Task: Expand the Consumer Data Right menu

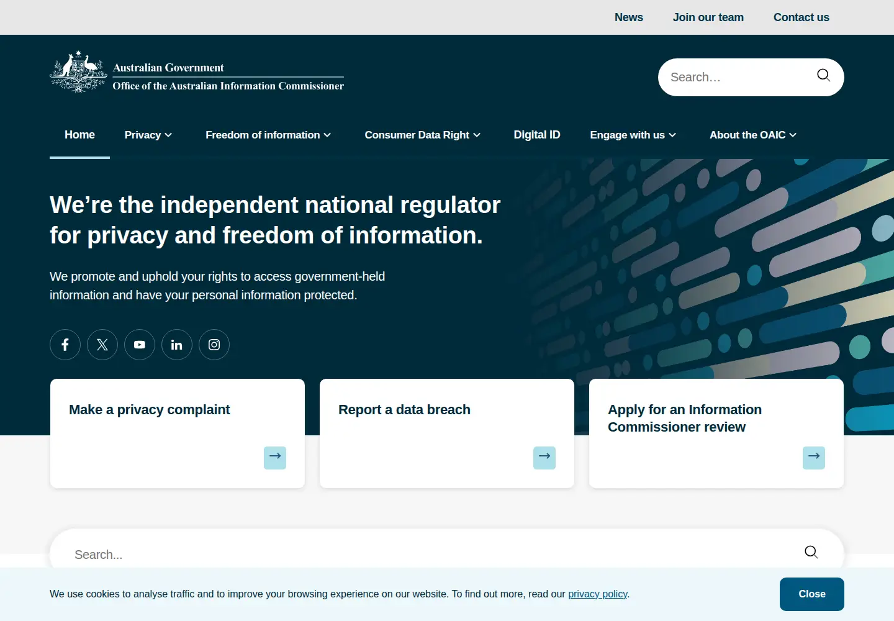Action: click(x=423, y=135)
